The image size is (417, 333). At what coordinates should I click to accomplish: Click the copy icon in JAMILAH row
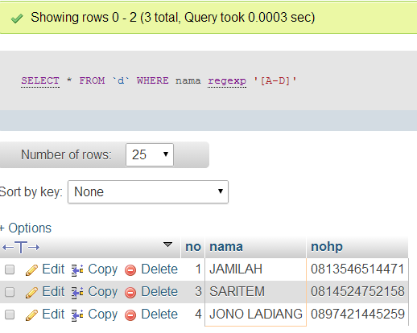pyautogui.click(x=77, y=270)
